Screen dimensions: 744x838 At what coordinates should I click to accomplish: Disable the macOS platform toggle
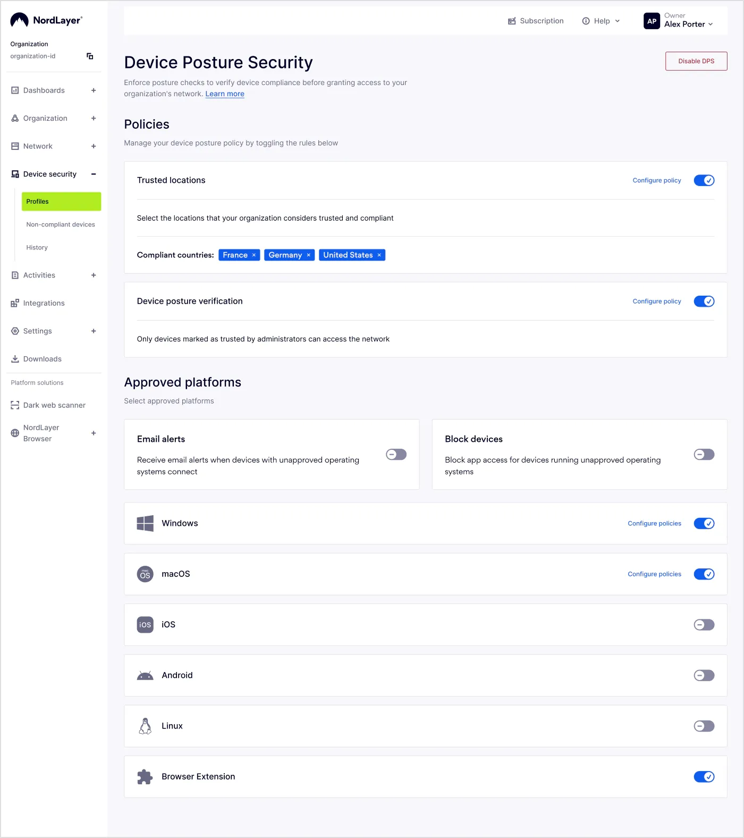(704, 574)
